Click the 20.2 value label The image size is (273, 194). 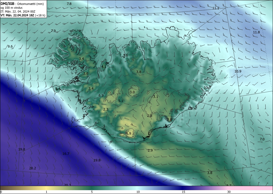[x=32, y=168]
